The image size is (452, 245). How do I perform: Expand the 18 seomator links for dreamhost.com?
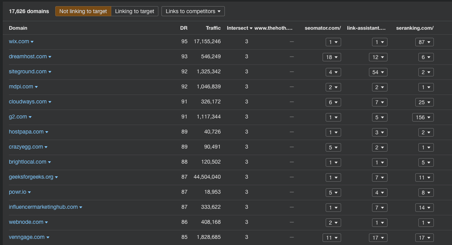point(331,57)
